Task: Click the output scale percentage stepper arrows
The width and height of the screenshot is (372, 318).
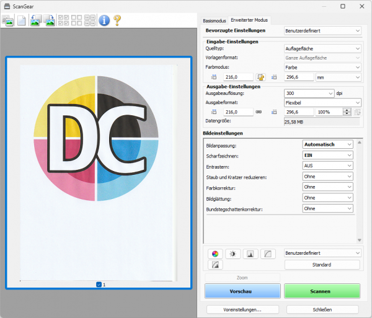Action: 347,112
